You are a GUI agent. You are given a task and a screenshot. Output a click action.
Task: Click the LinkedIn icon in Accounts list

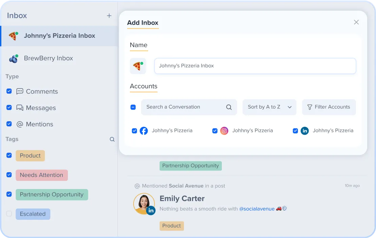tap(305, 131)
